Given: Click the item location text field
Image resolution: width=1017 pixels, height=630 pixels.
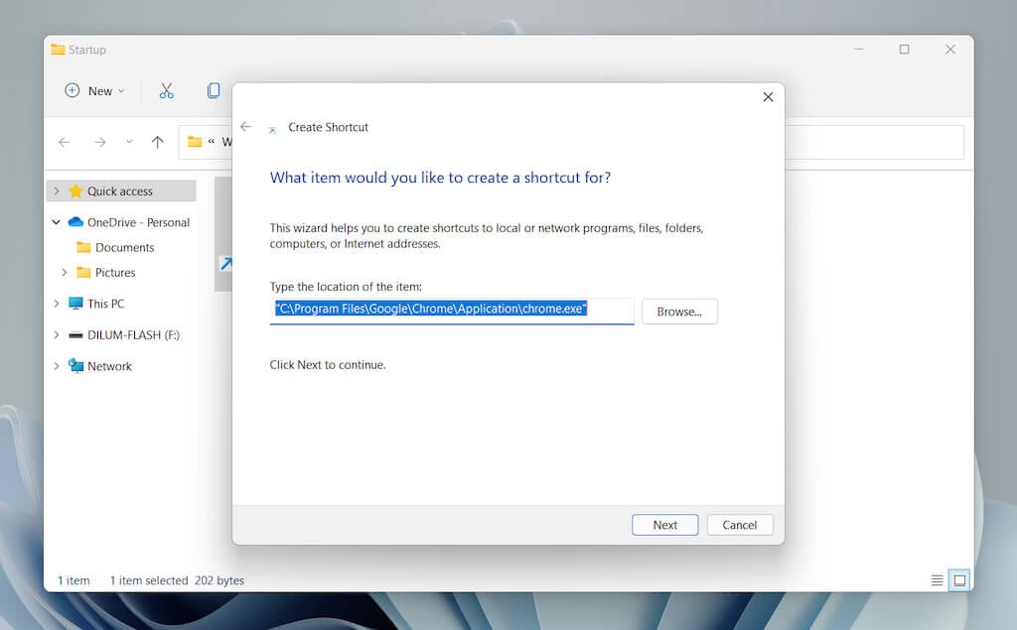Looking at the screenshot, I should [452, 310].
